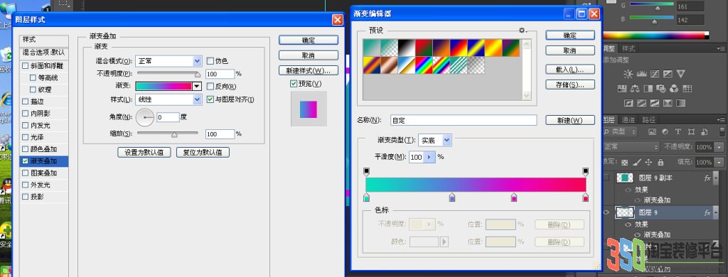This screenshot has width=728, height=277.
Task: Lock all with padlock icon
Action: tap(660, 163)
